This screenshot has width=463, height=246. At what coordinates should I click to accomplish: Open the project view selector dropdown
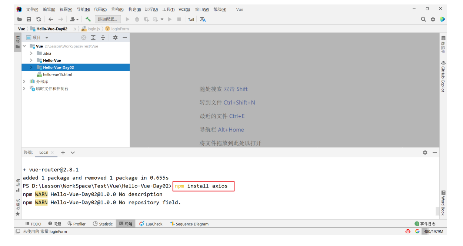pos(47,37)
